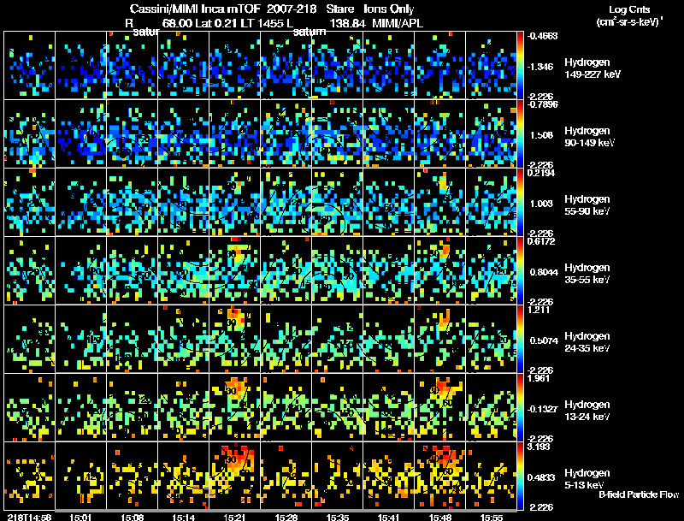Image resolution: width=684 pixels, height=521 pixels.
Task: Click the color bar beside Hydrogen 55-90 keV
Action: 520,203
